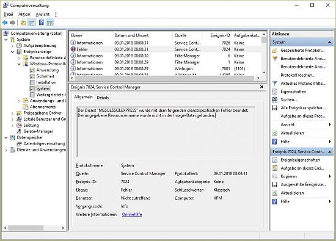Image resolution: width=336 pixels, height=241 pixels.
Task: Click the save icon for Alle Ereignisse speichern
Action: coord(274,108)
